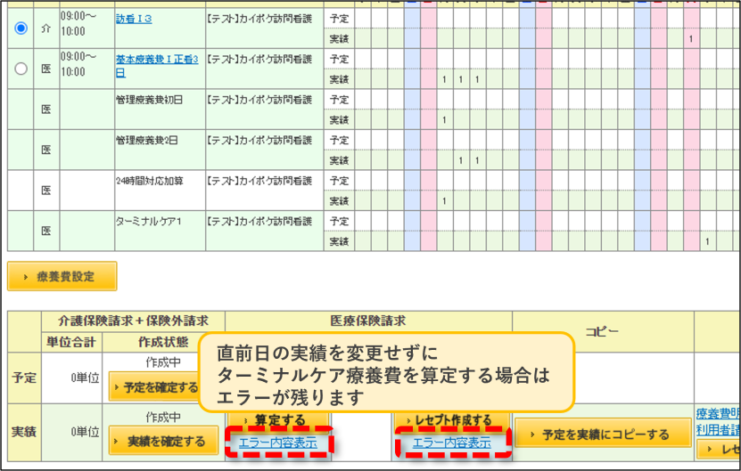
Task: Click 実績 cell with 1 for ターミナルケア1
Action: pos(707,241)
